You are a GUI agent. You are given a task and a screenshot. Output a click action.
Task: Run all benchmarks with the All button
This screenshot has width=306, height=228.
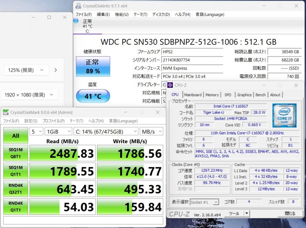click(16, 136)
